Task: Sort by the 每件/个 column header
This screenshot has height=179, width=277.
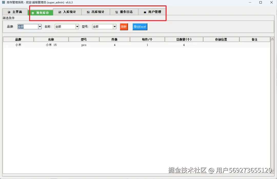Action: coord(147,39)
